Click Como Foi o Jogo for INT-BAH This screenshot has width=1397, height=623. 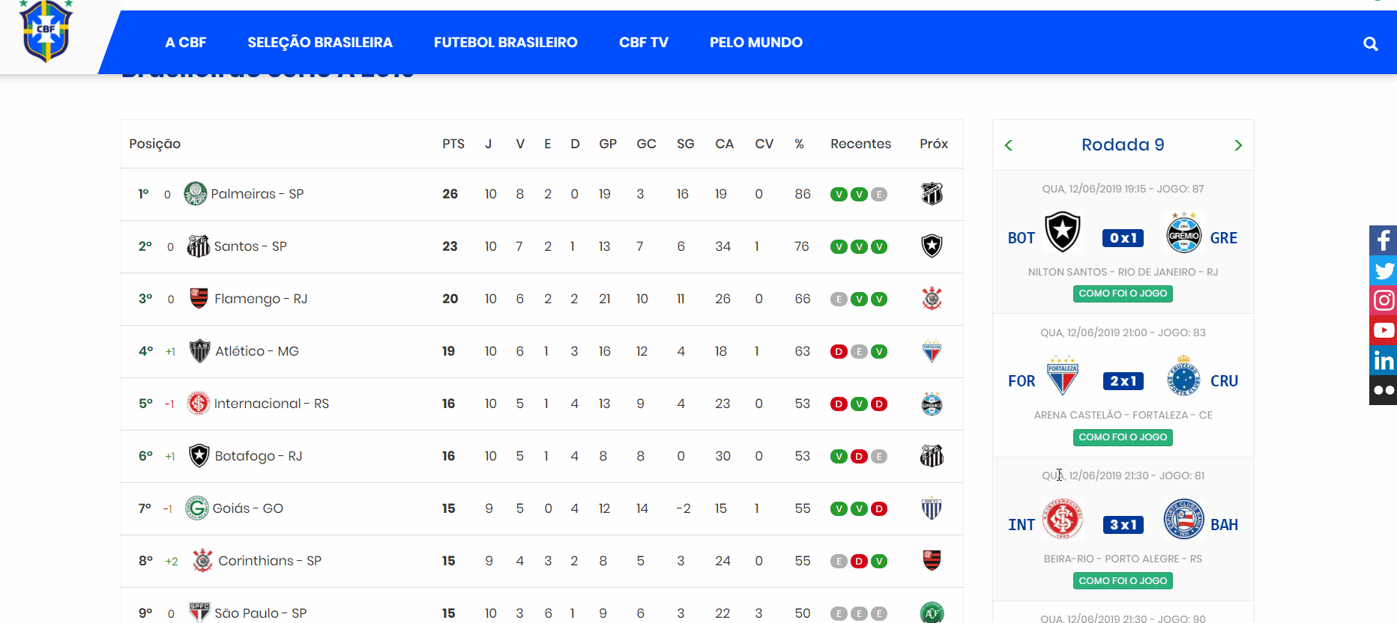pos(1123,581)
